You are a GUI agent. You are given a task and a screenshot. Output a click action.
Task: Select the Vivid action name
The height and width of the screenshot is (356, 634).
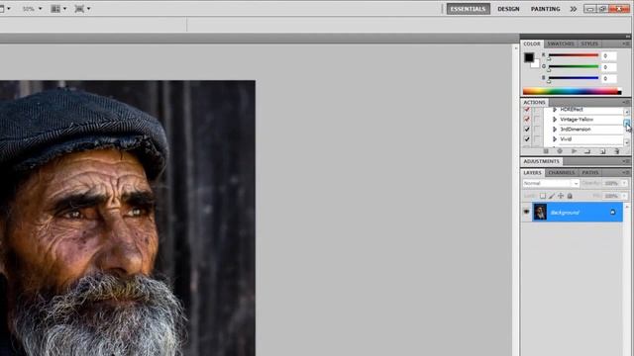566,139
